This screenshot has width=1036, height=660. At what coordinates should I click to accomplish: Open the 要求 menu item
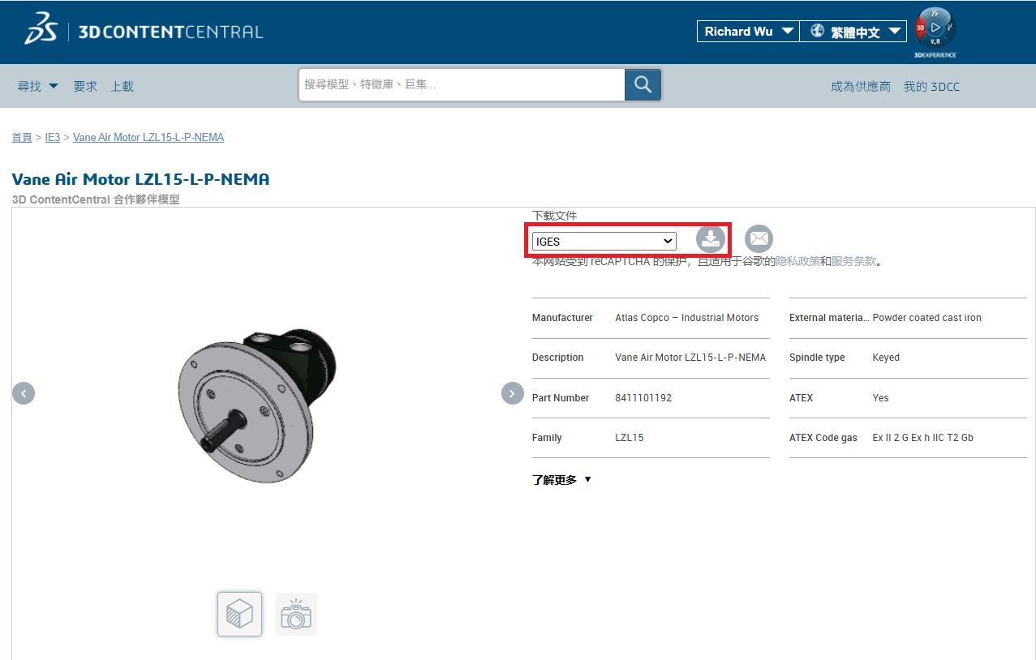85,86
